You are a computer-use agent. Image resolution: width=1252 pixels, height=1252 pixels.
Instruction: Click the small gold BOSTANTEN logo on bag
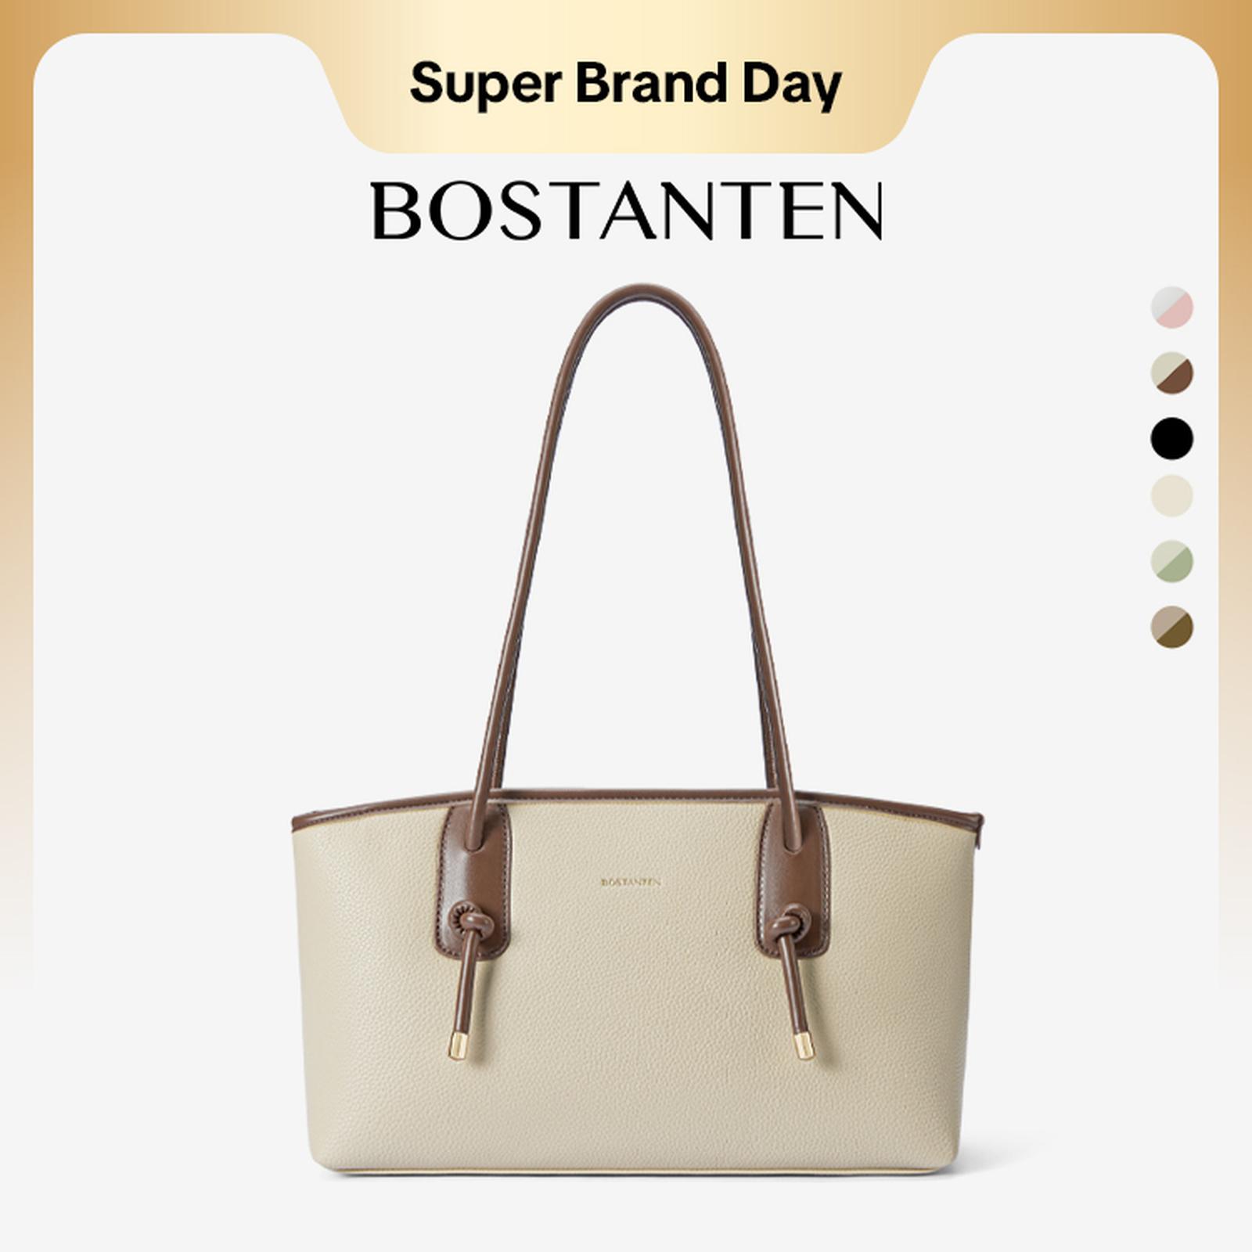tap(631, 882)
